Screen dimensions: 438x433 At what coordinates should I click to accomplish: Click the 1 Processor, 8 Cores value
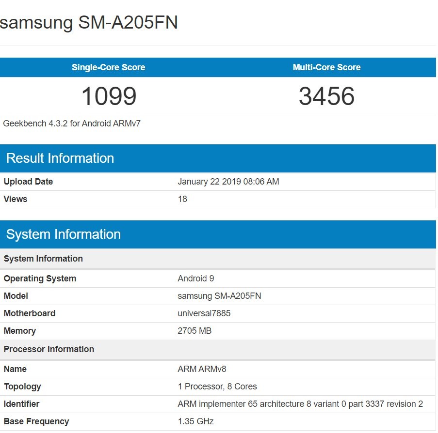(x=217, y=387)
